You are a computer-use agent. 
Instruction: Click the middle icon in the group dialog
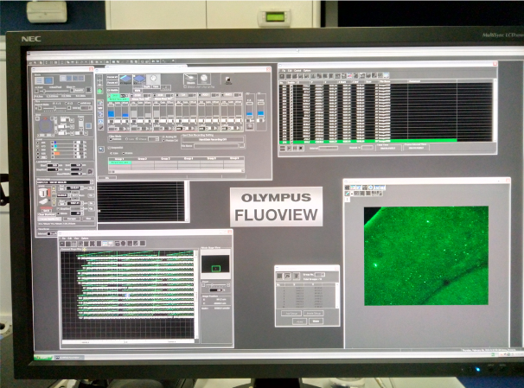(x=287, y=276)
